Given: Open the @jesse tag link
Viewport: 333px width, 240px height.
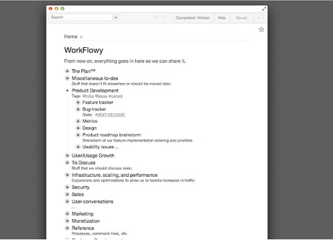Looking at the screenshot, I should tap(101, 96).
